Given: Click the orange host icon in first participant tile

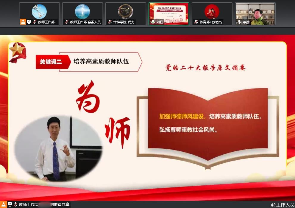Looking at the screenshot, I should 23,22.
